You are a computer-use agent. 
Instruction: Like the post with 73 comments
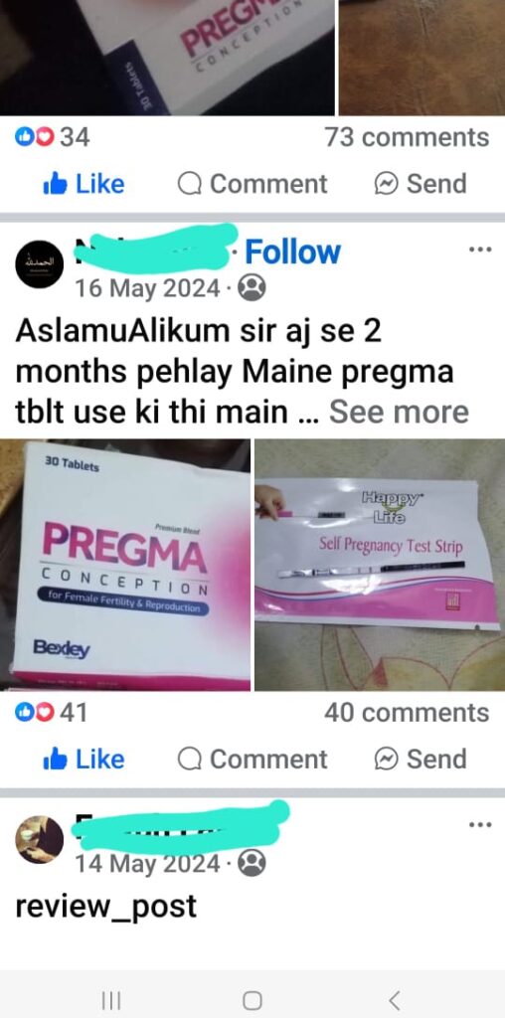pos(84,184)
